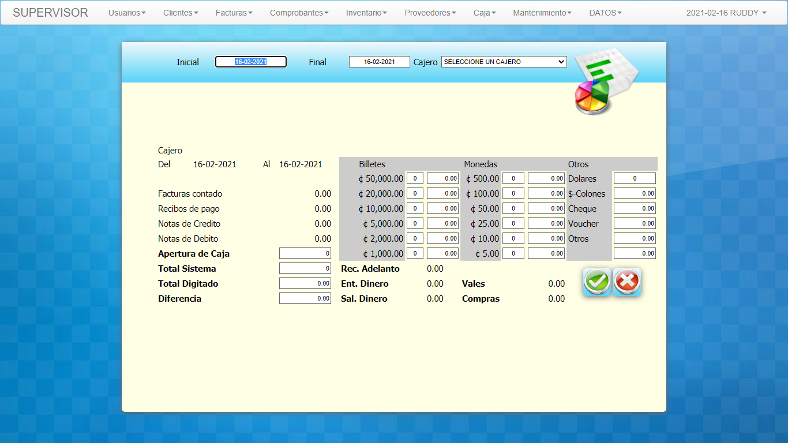Open the Usuarios menu
This screenshot has width=788, height=443.
coord(127,13)
